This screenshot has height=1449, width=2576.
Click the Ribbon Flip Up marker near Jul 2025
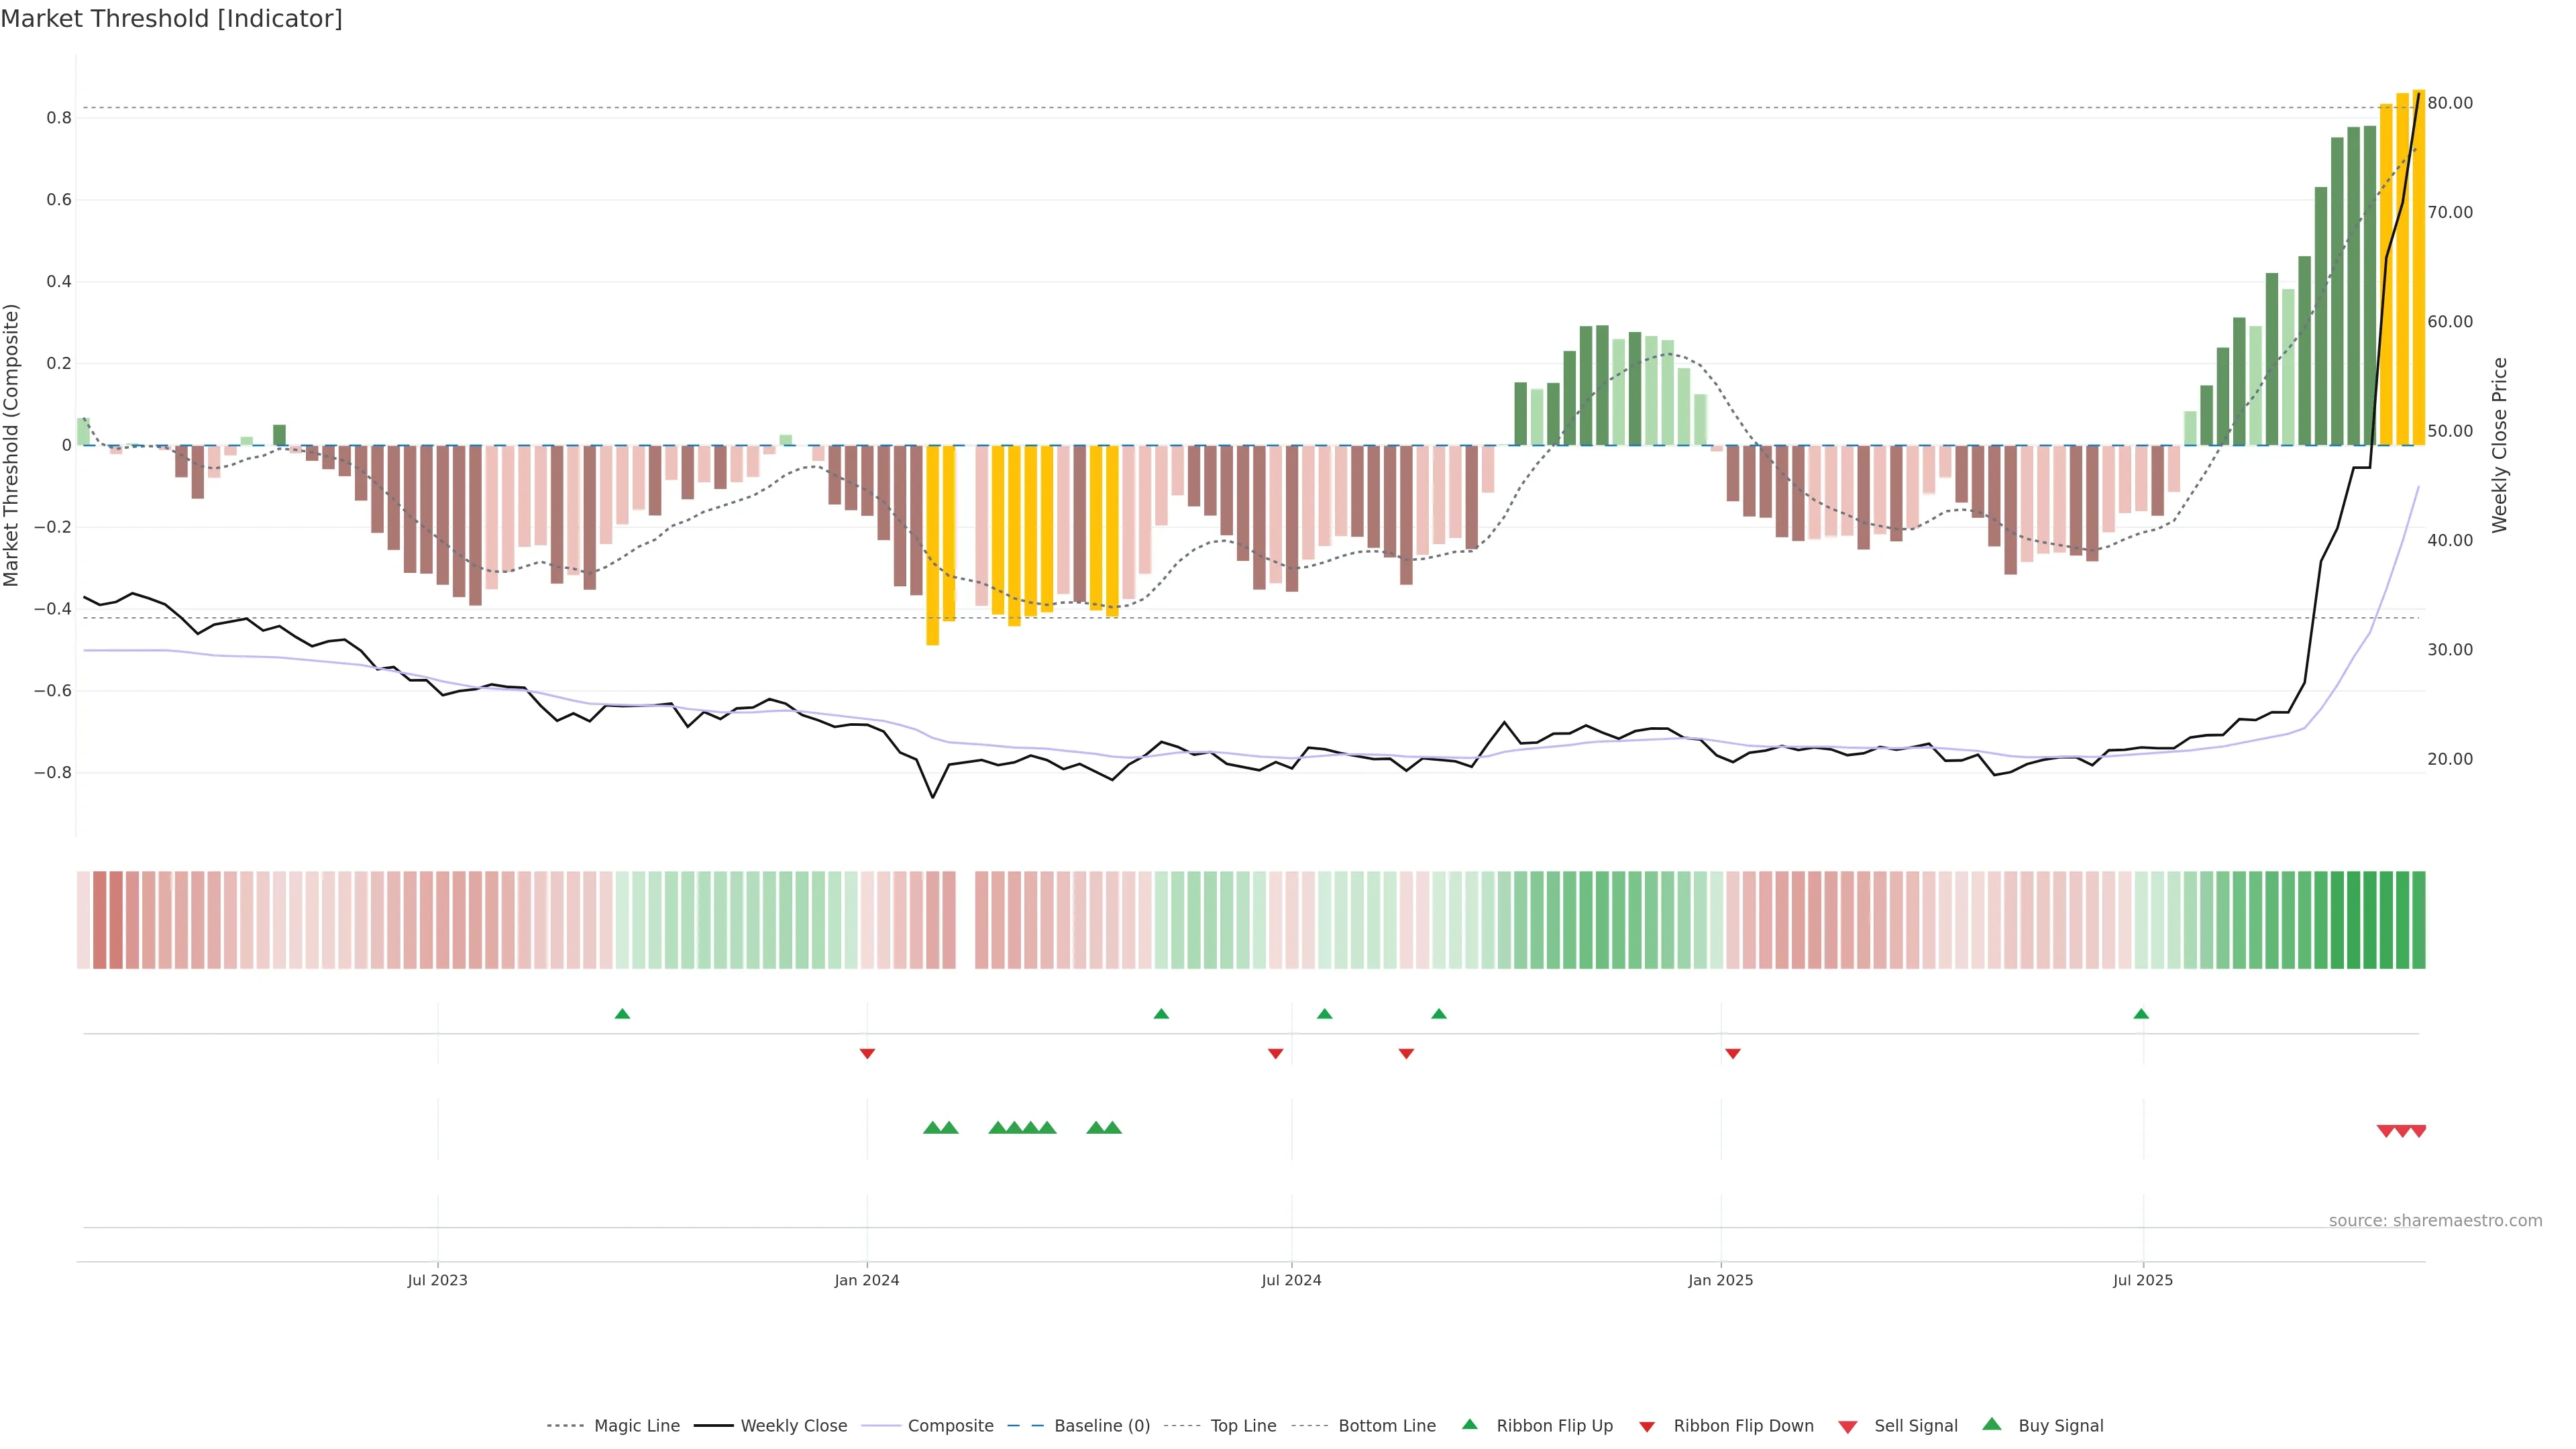point(2141,1014)
